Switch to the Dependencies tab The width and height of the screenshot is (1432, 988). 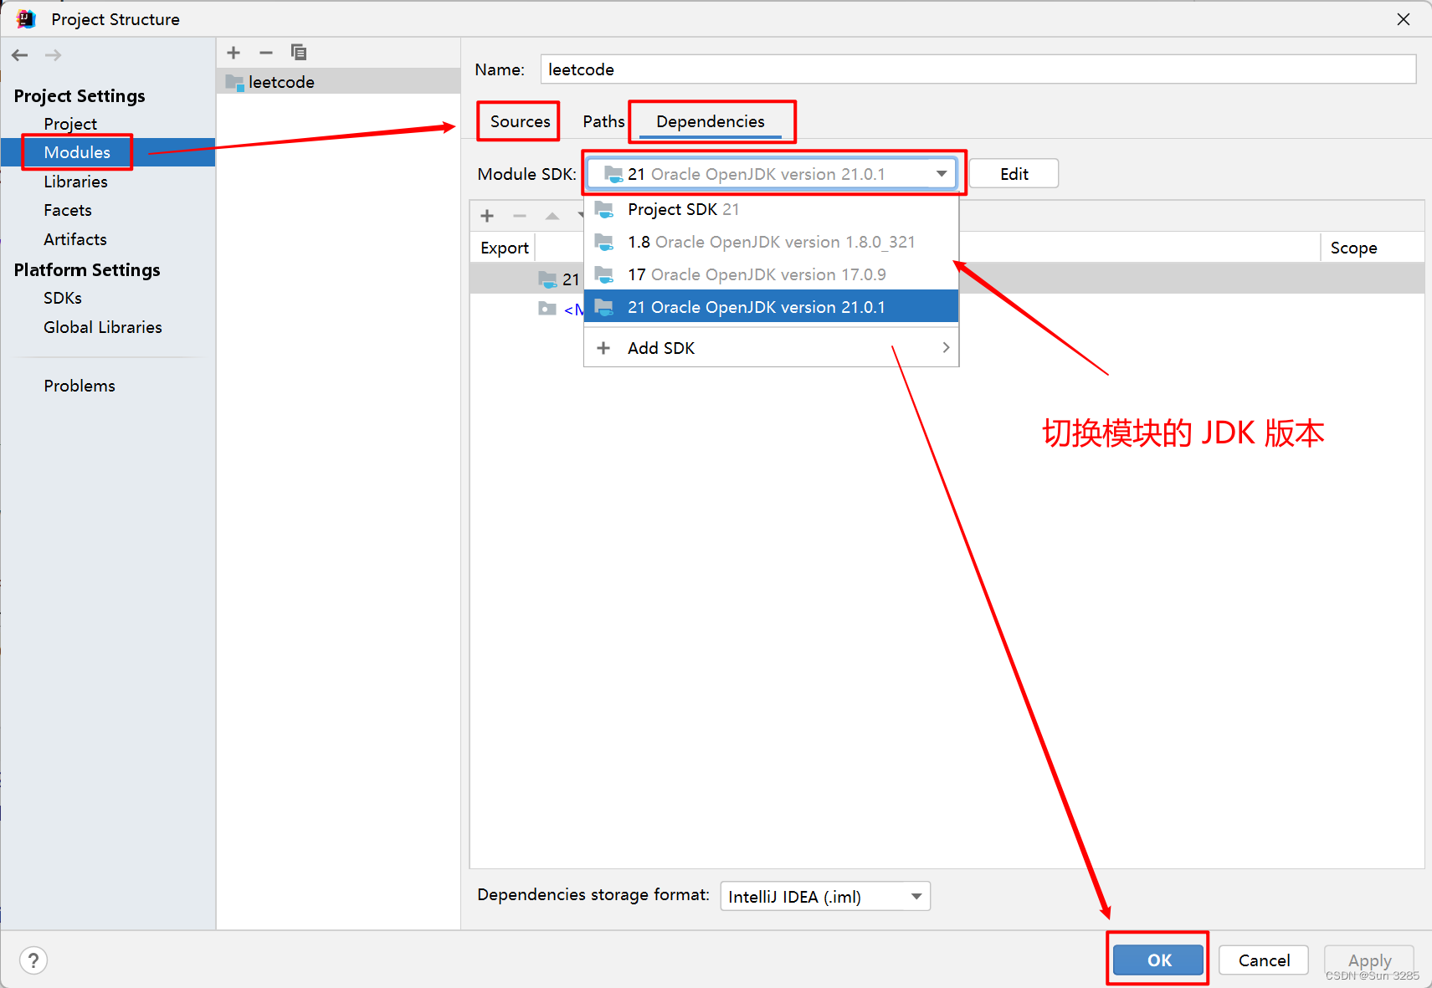[711, 121]
